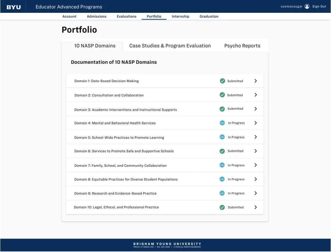Click the Domain 5 progress status control

point(222,137)
